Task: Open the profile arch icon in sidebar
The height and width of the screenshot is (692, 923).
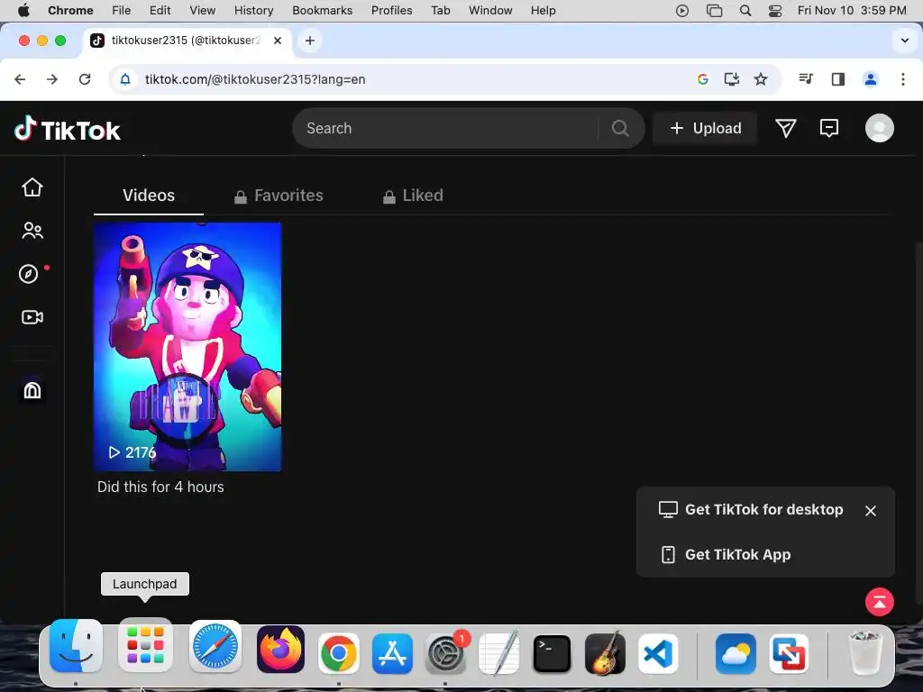Action: point(32,390)
